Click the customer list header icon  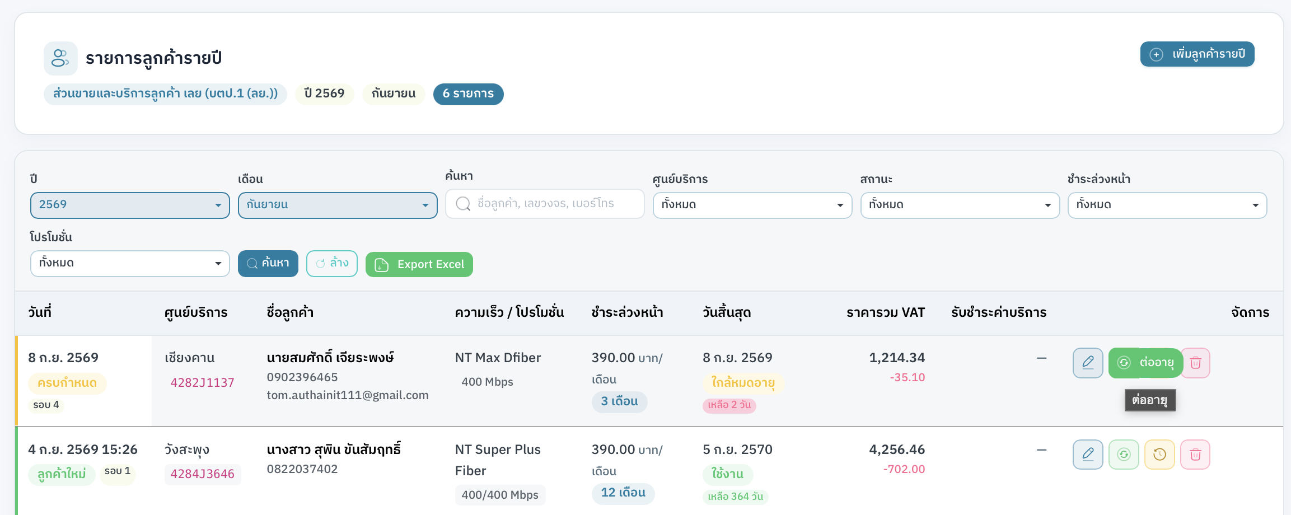pos(60,58)
